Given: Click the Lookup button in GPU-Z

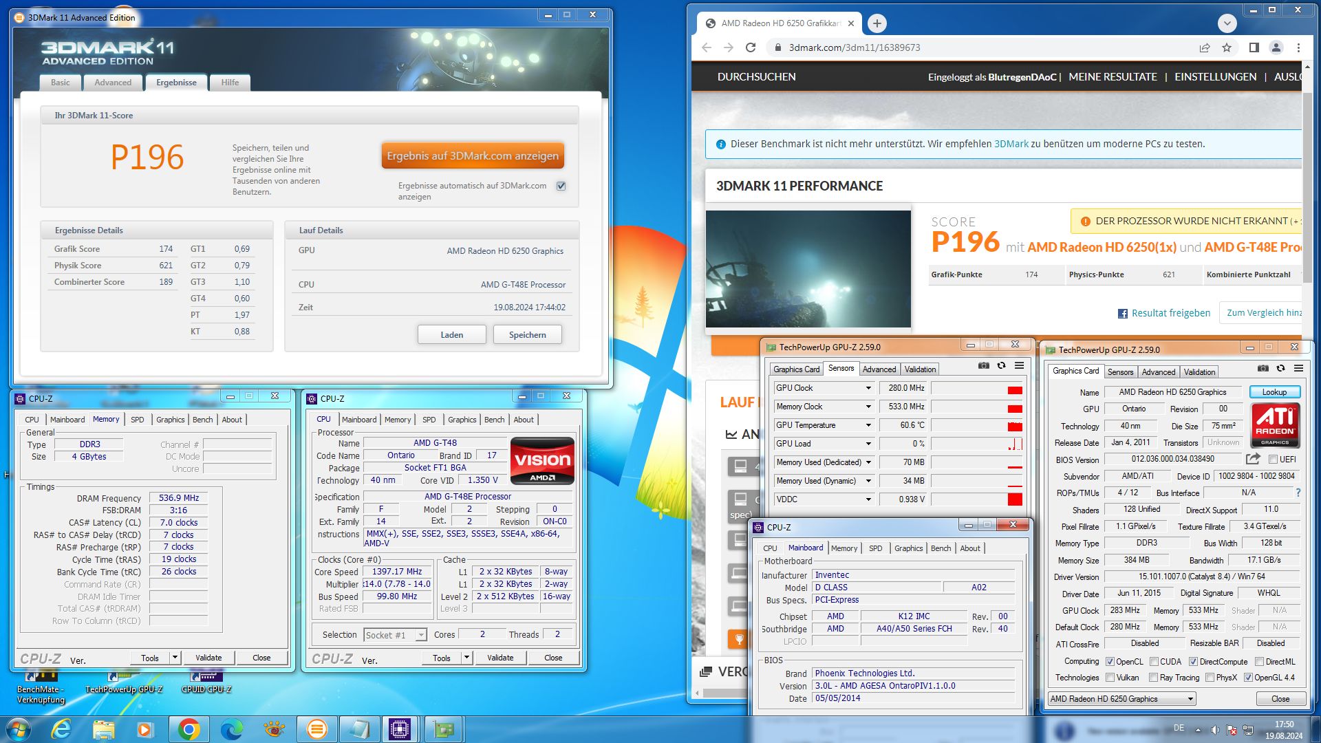Looking at the screenshot, I should [1274, 392].
